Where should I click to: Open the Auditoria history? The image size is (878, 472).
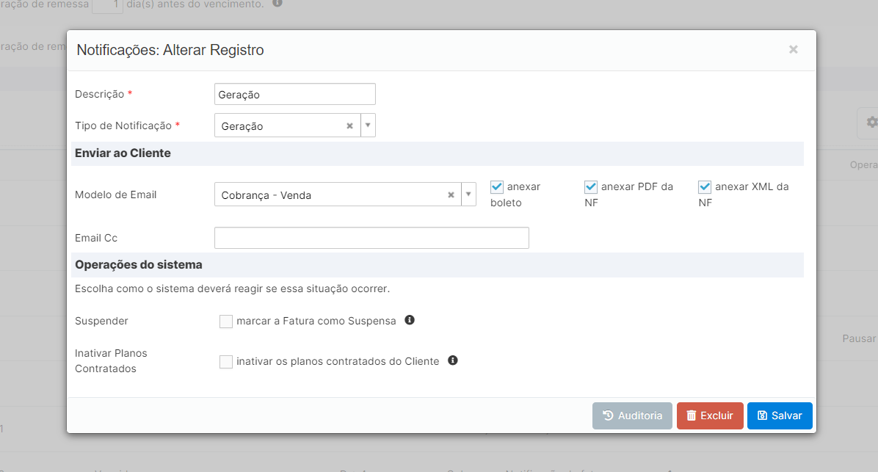pos(632,415)
